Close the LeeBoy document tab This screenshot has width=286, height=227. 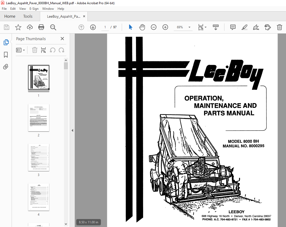[x=84, y=16]
